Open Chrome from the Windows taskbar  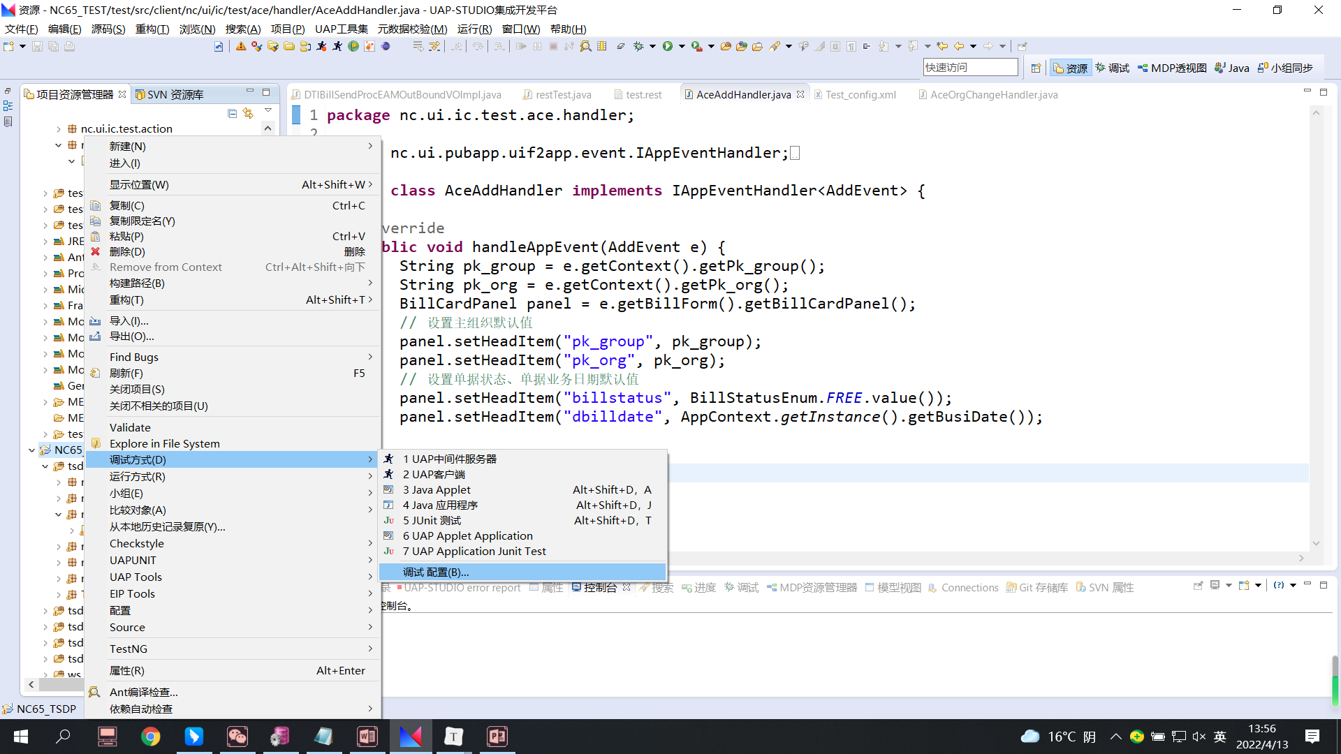[x=150, y=737]
